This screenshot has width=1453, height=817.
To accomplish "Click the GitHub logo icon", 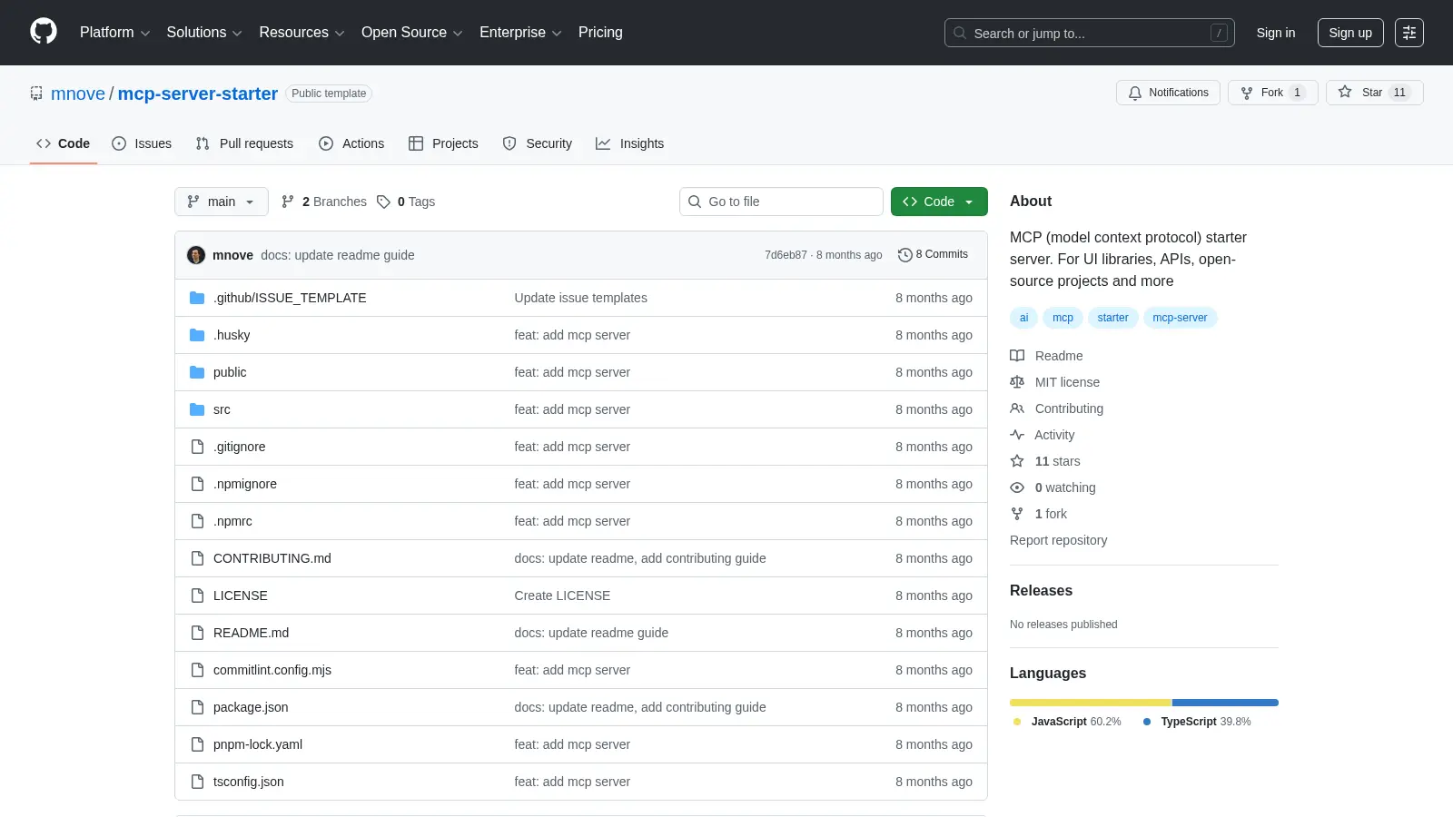I will click(x=44, y=32).
